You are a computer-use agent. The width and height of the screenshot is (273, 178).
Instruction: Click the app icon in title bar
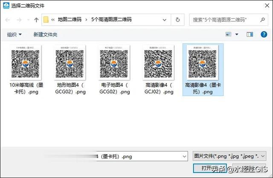6,6
